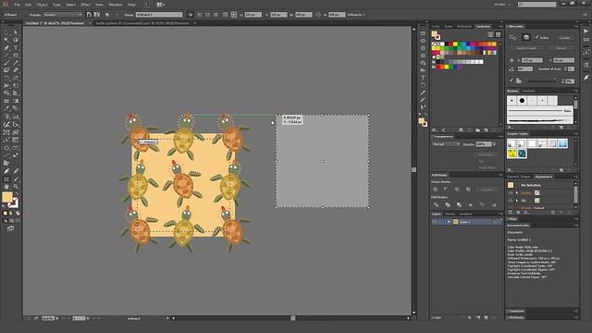The height and width of the screenshot is (333, 592).
Task: Click the Minus Back pathfinder icon
Action: (493, 204)
